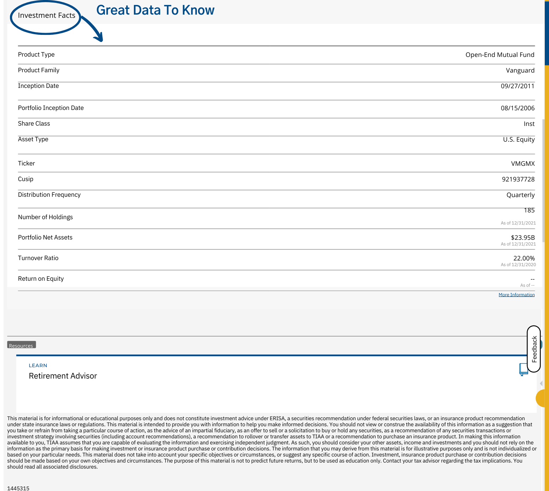Click the Turnover Ratio label
Screen dimensions: 549x491
click(x=38, y=258)
